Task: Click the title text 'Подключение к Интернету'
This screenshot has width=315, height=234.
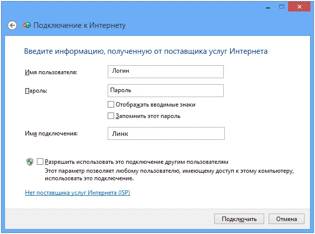Action: pyautogui.click(x=80, y=25)
